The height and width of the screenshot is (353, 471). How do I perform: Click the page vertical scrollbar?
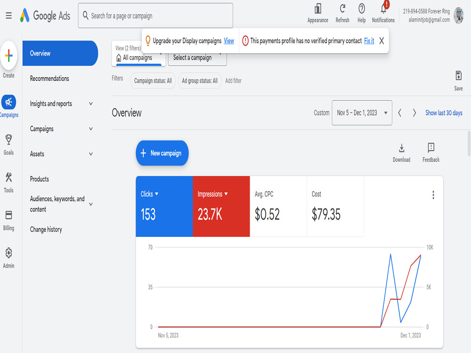tap(469, 144)
